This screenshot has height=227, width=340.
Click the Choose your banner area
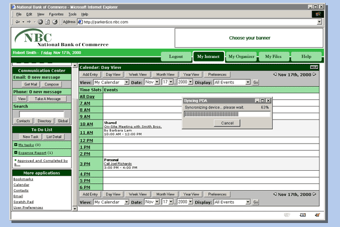(x=249, y=38)
